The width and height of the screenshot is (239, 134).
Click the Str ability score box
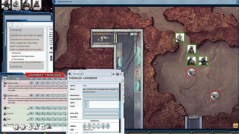(84, 126)
